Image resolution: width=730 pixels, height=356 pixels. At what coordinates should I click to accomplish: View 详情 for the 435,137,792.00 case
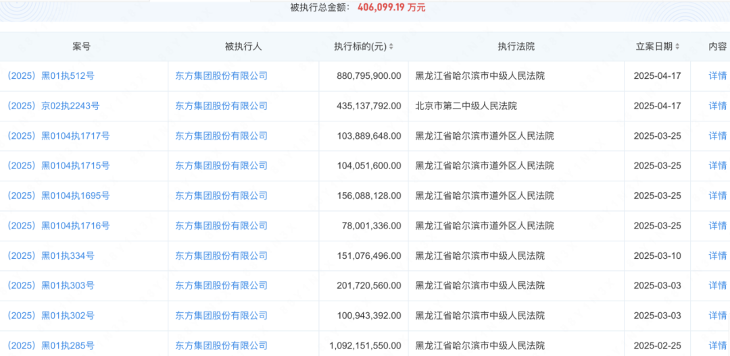point(717,106)
